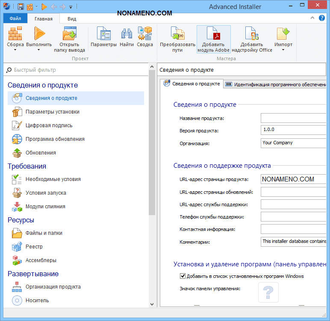The width and height of the screenshot is (330, 321).
Task: Click Добавить модуль Adobe icon
Action: pos(213,33)
